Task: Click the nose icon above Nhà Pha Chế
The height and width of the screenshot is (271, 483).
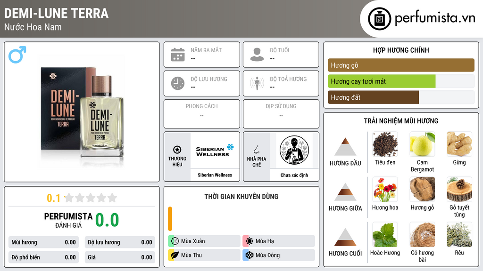Action: tap(256, 150)
